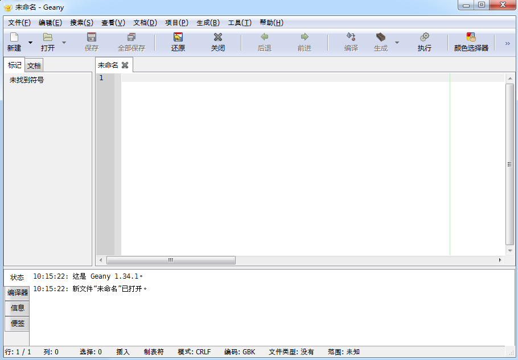
Task: Switch to the 文档 sidebar tab
Action: pos(34,65)
